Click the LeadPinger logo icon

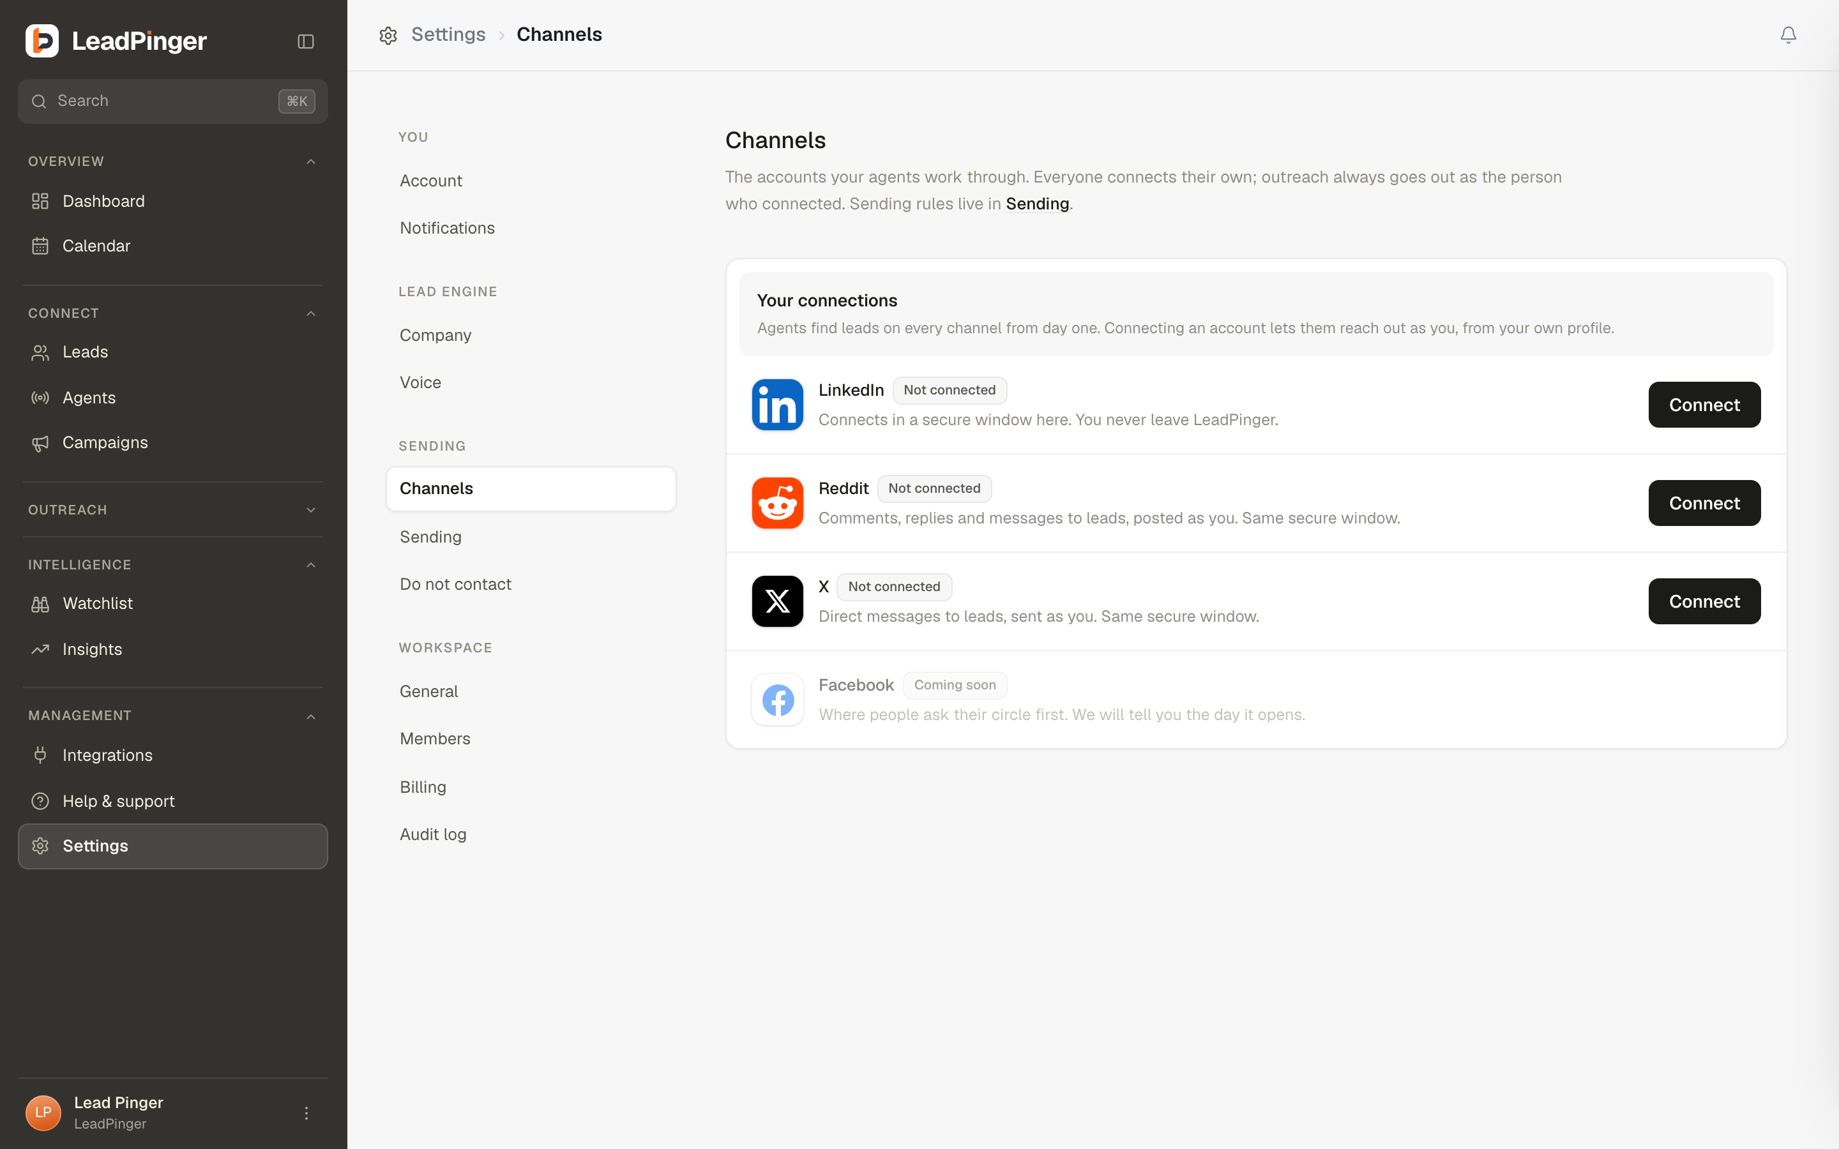tap(42, 41)
